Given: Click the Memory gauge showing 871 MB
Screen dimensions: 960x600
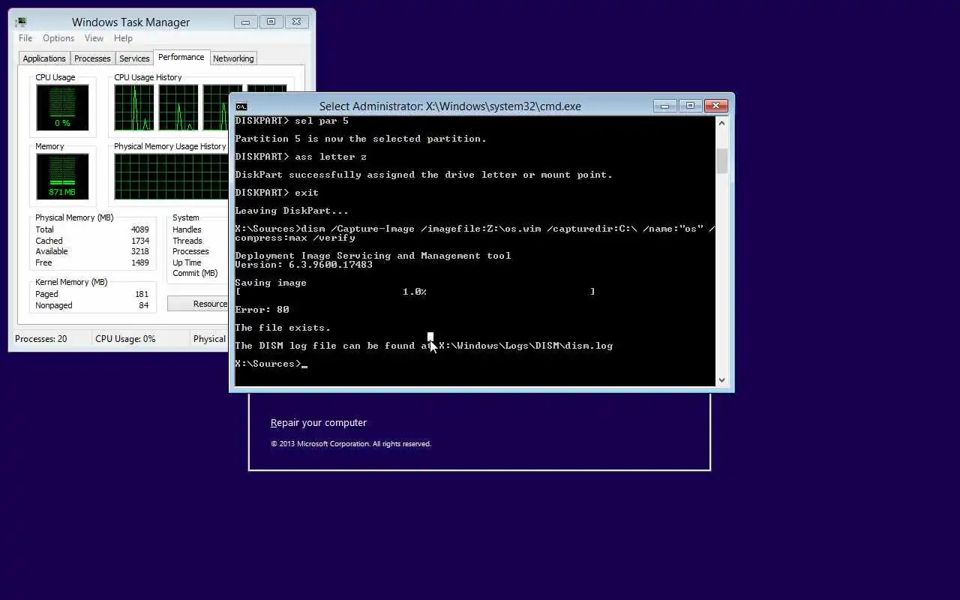Looking at the screenshot, I should (62, 176).
